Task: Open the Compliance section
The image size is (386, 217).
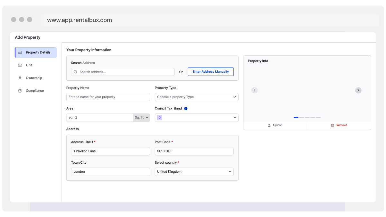Action: pos(34,91)
